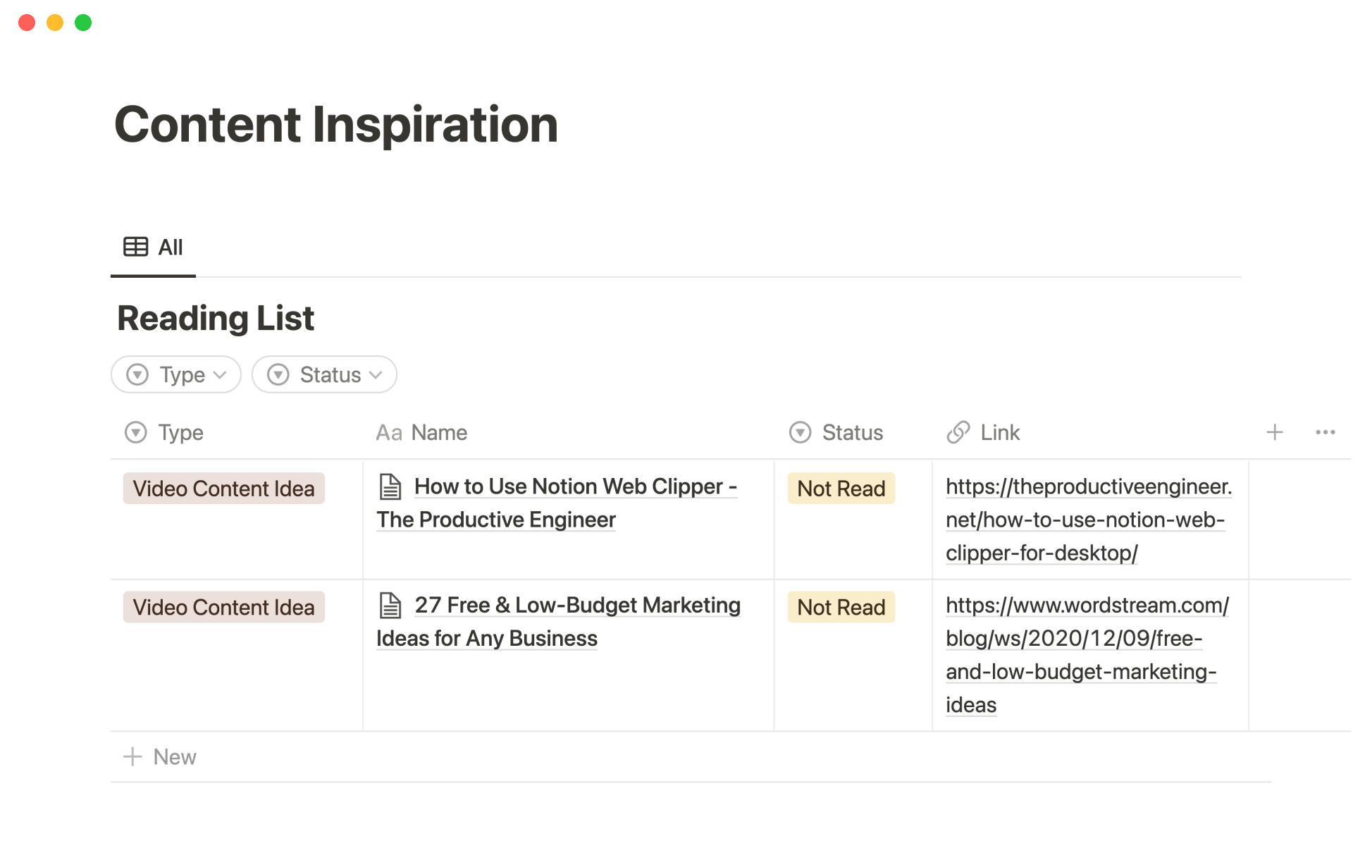Viewport: 1353px width, 846px height.
Task: Click the green macOS fullscreen button
Action: point(83,23)
